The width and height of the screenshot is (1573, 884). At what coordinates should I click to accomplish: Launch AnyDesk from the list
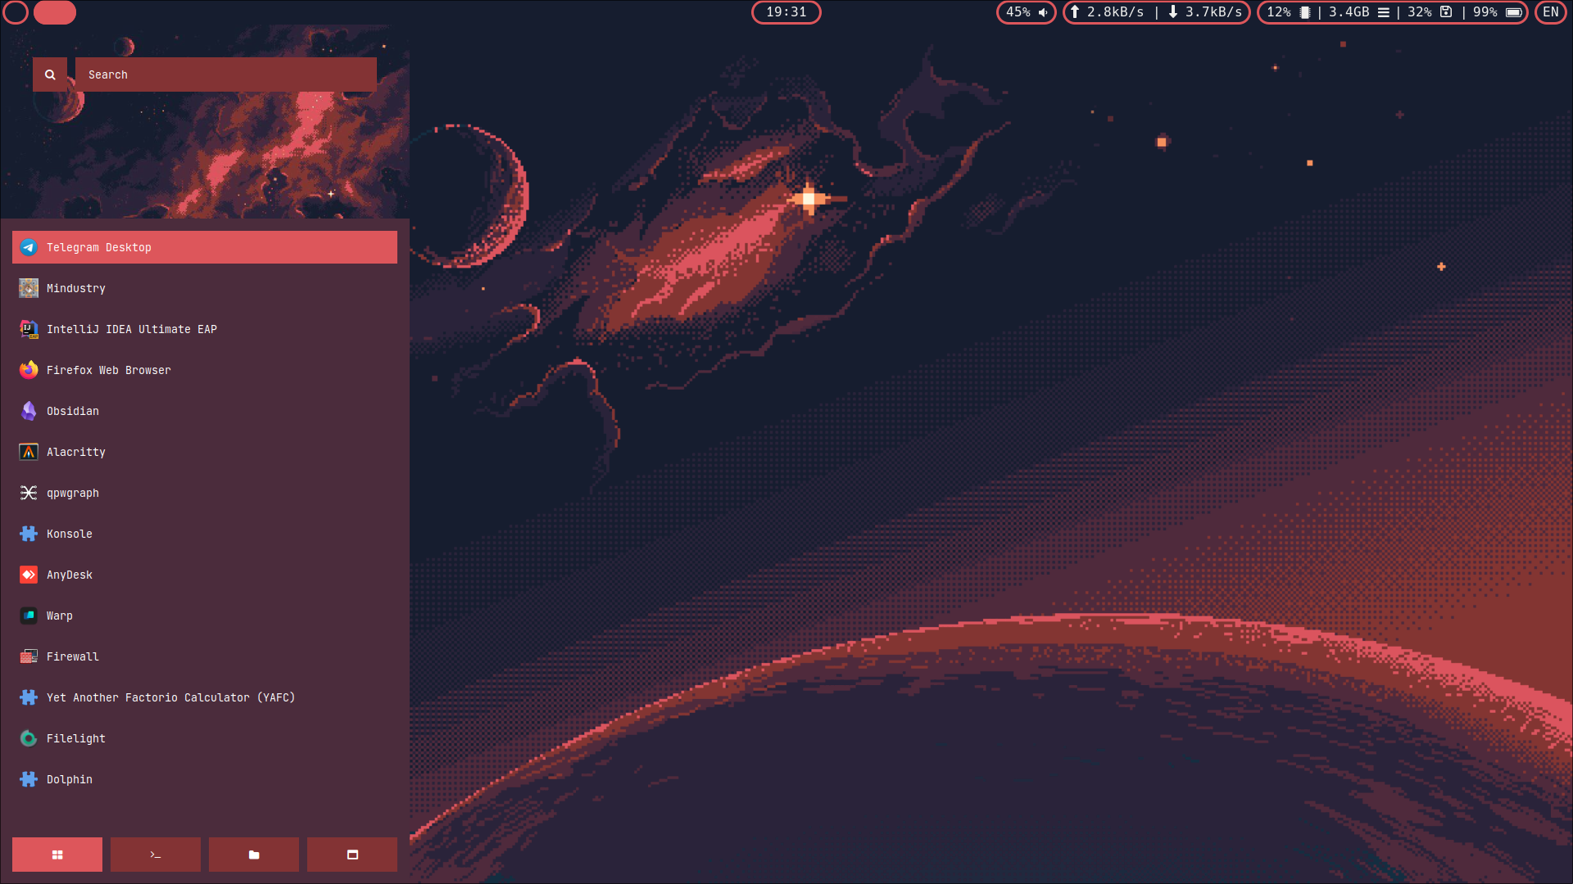point(205,575)
